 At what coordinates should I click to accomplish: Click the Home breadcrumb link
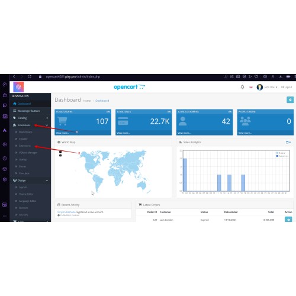(87, 101)
